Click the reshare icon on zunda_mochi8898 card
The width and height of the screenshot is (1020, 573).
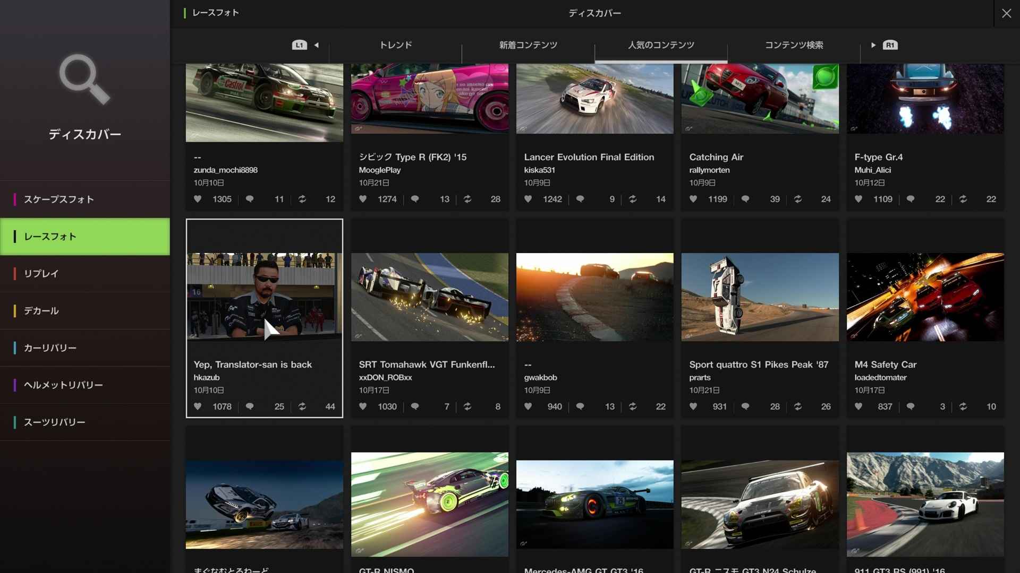point(302,199)
